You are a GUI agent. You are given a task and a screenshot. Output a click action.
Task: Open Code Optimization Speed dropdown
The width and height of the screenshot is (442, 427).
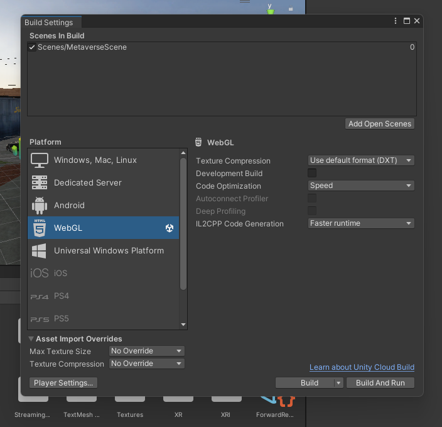361,186
